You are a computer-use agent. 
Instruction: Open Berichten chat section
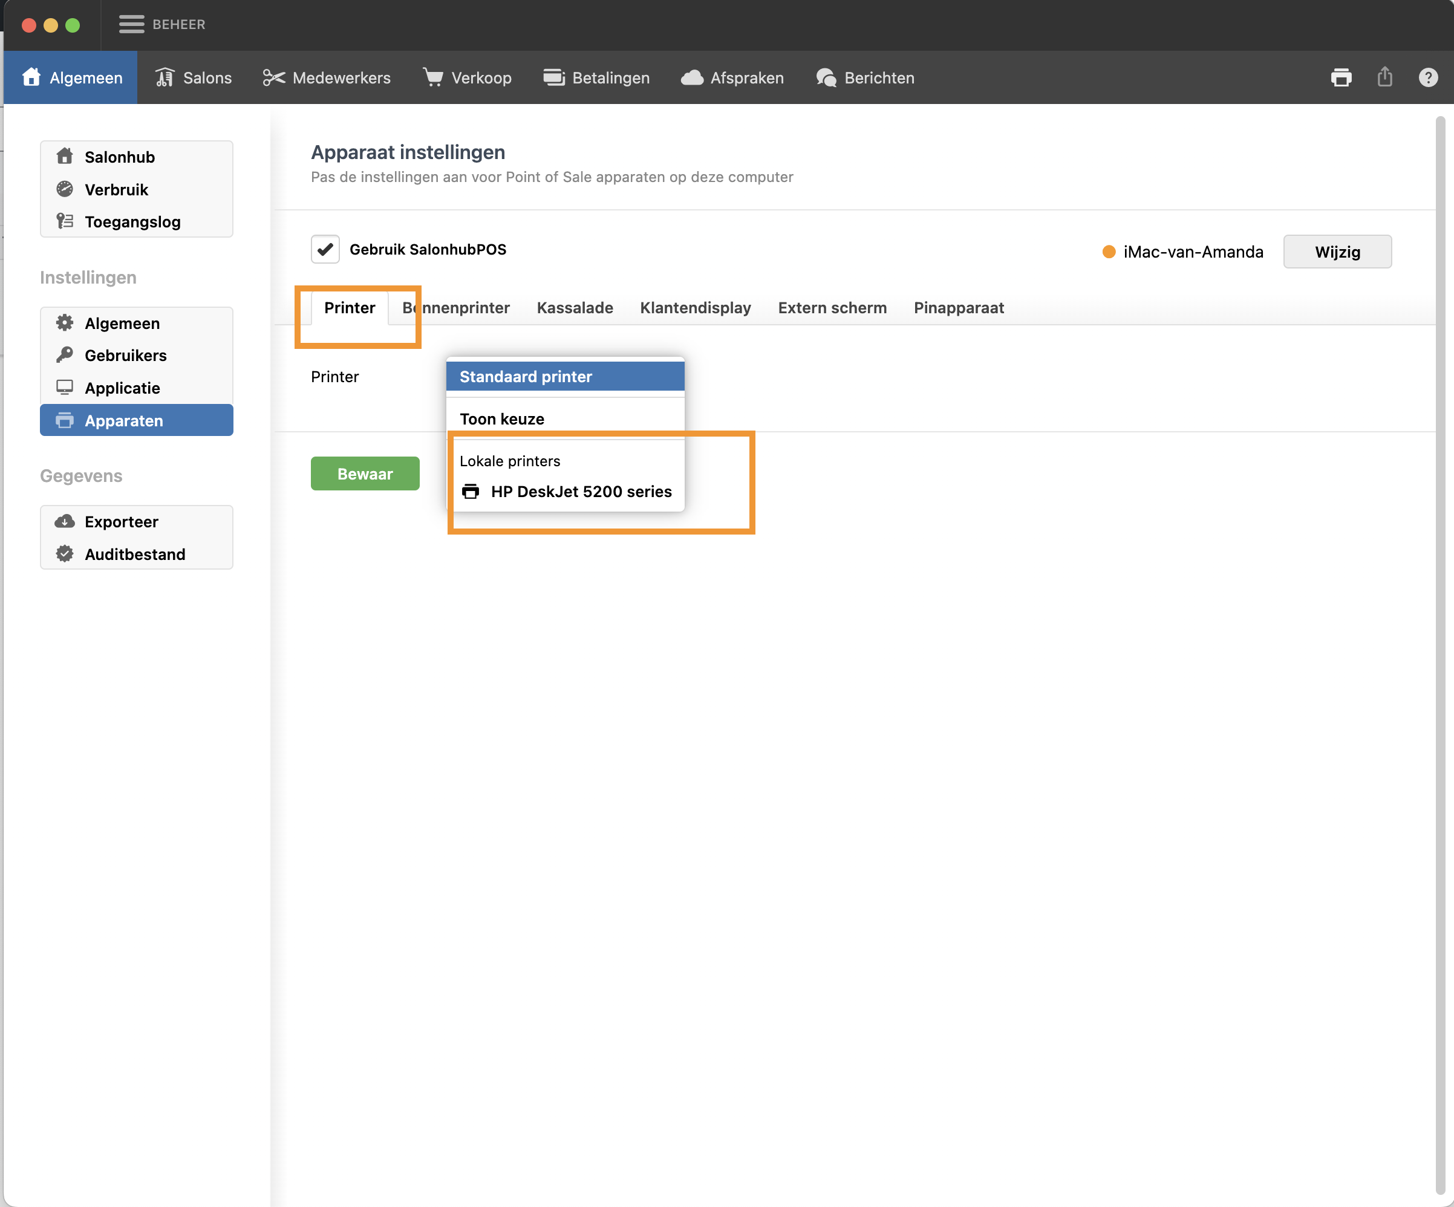pos(866,77)
